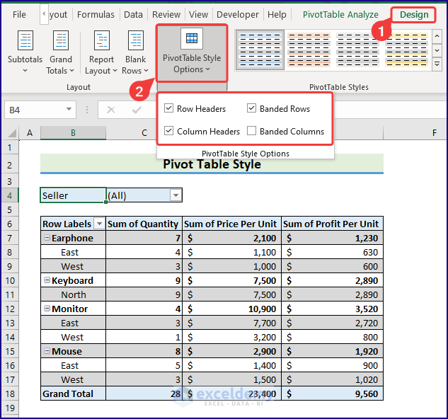Image resolution: width=448 pixels, height=419 pixels.
Task: Select the 1,230 Earphone profit cell
Action: 332,238
